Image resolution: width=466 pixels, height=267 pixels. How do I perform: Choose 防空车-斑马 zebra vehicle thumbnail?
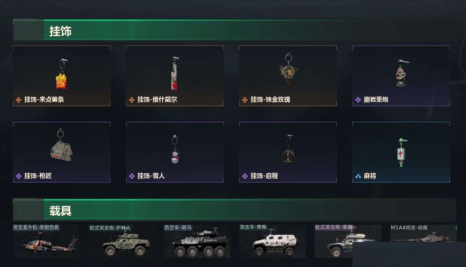197,241
